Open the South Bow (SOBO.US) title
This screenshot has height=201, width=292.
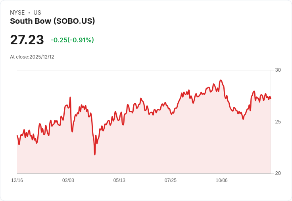tap(52, 21)
